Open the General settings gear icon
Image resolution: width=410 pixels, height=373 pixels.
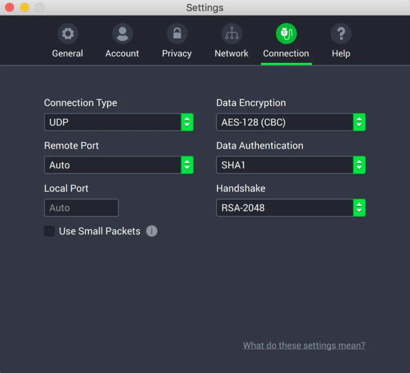[x=68, y=34]
